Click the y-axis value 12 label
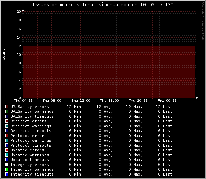 point(19,46)
